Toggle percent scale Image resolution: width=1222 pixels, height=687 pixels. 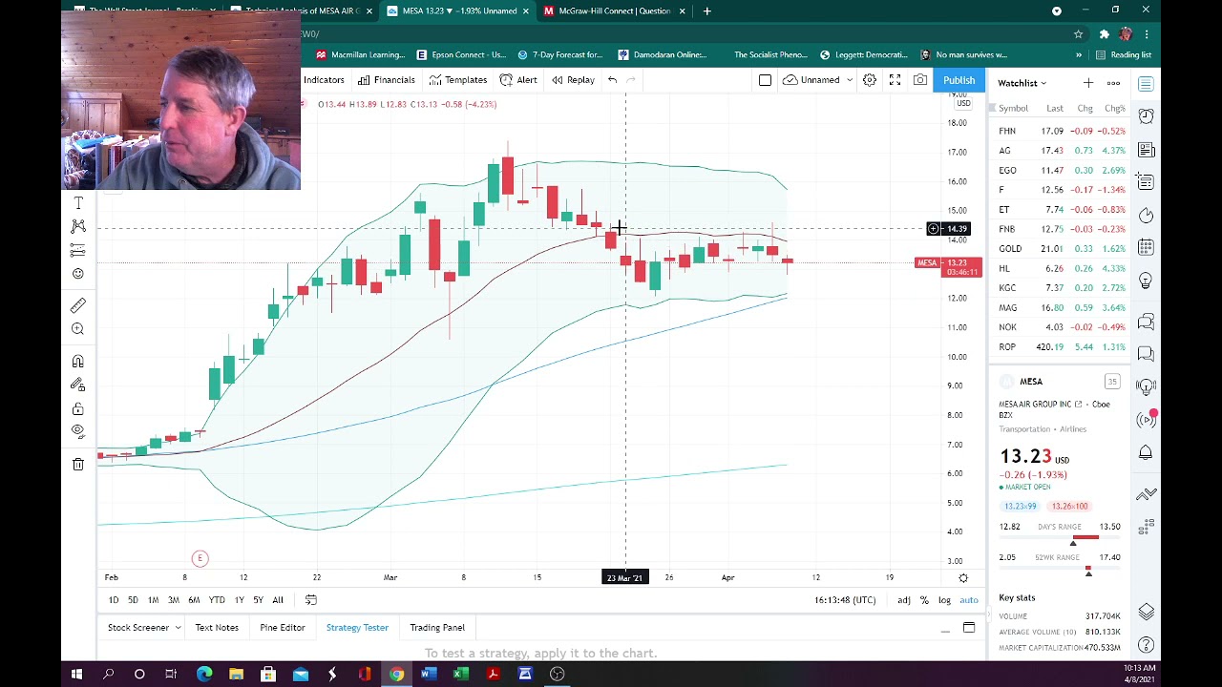(x=924, y=600)
